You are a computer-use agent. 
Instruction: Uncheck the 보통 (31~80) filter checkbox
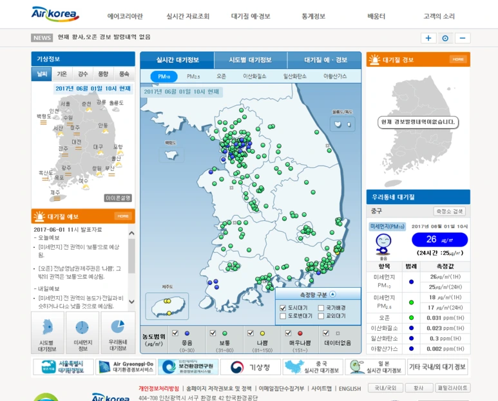point(213,333)
